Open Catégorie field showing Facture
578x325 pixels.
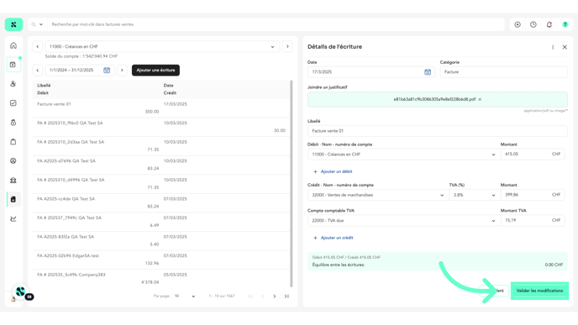503,72
